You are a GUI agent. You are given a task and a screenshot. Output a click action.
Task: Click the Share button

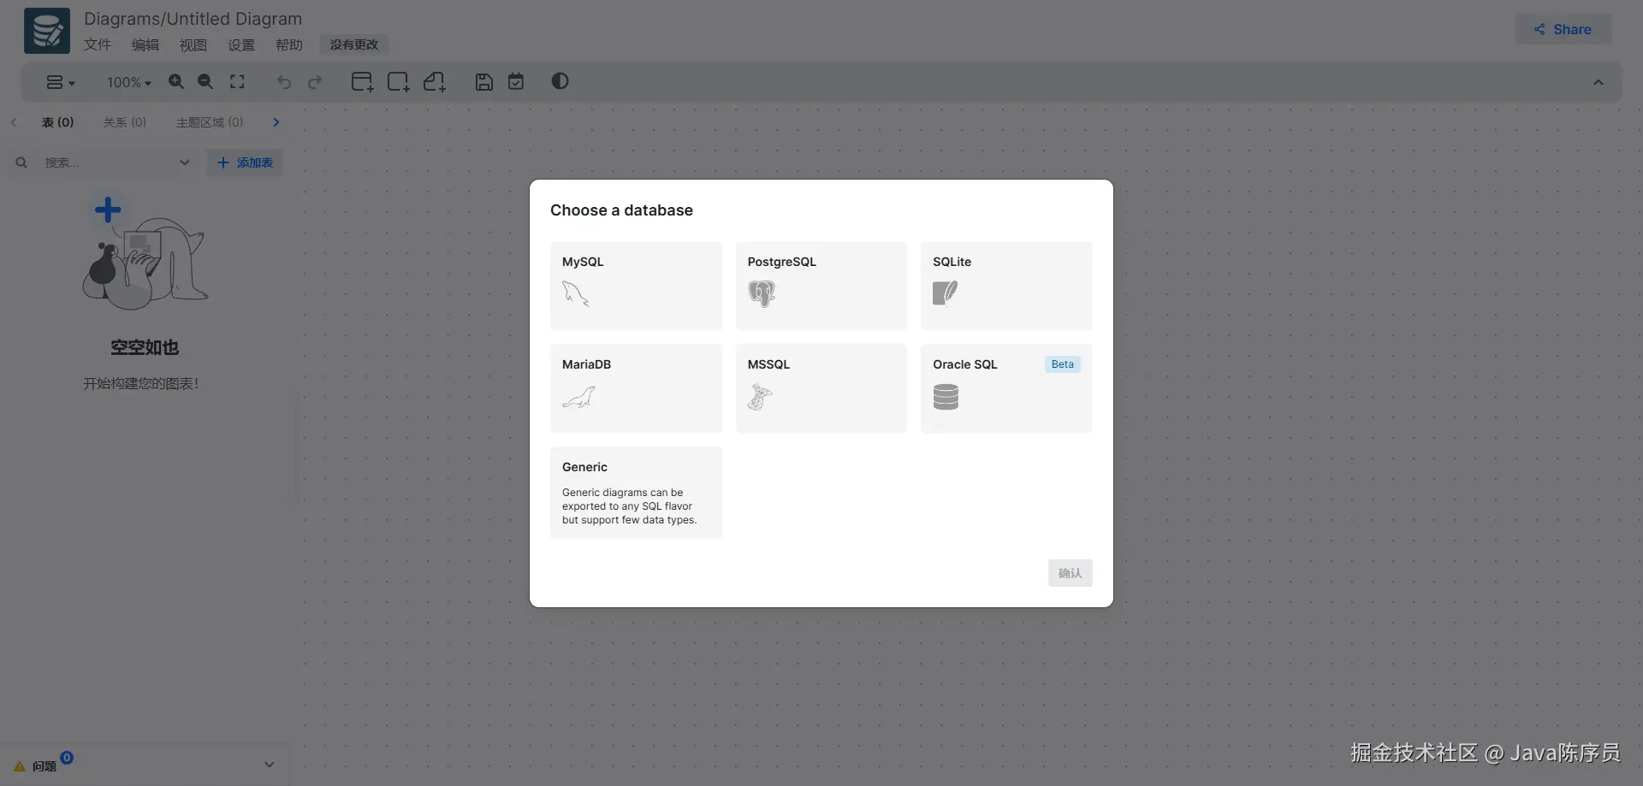1563,29
